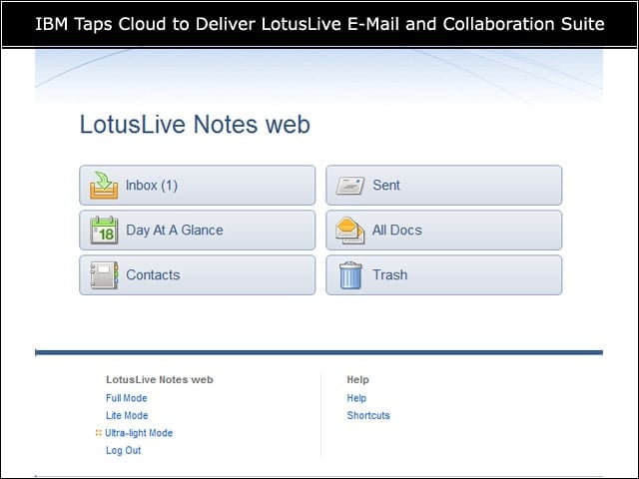
Task: Click the IBM Taps Cloud banner headline
Action: 319,24
